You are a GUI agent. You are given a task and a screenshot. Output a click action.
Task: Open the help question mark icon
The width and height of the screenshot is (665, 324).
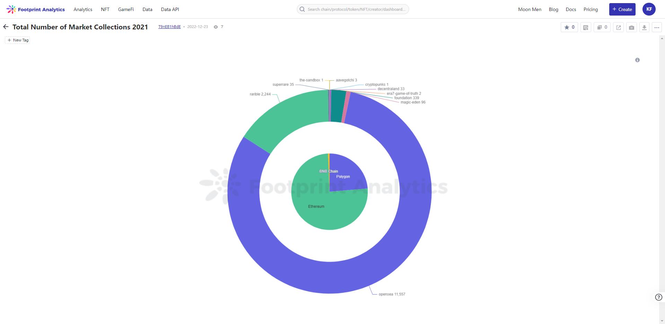click(x=658, y=297)
